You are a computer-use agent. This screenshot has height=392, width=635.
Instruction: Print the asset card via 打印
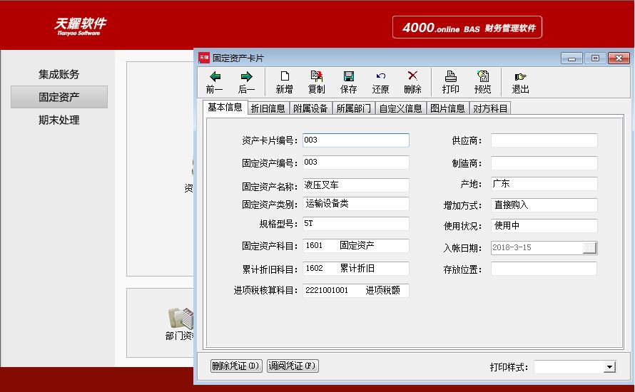pos(450,82)
